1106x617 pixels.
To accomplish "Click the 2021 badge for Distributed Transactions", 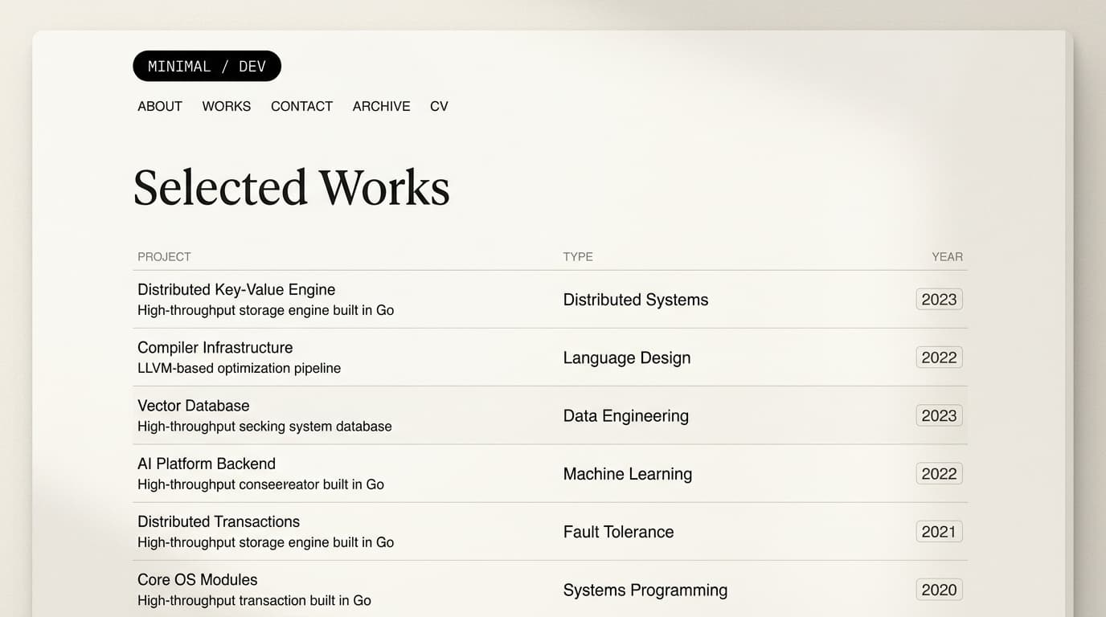I will tap(939, 532).
